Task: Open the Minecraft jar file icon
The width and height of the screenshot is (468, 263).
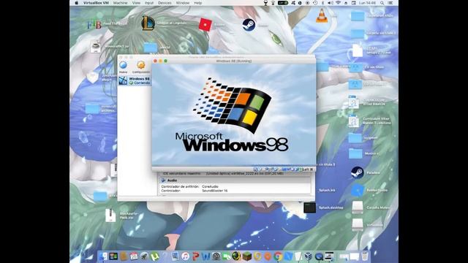Action: pos(96,47)
